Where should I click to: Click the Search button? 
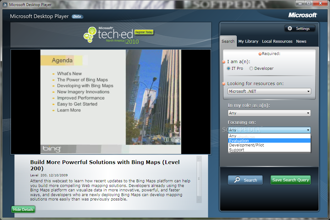245,180
